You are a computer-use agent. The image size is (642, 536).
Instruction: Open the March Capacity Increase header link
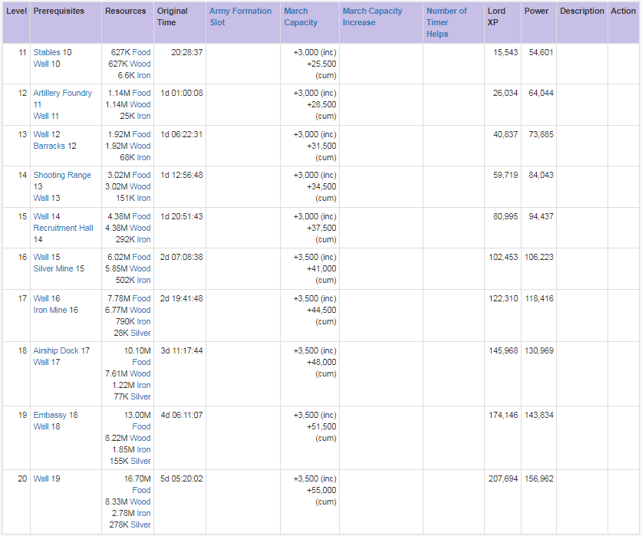pyautogui.click(x=372, y=17)
